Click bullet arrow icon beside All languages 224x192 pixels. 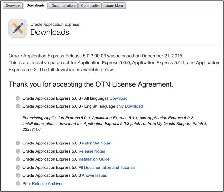pyautogui.click(x=18, y=98)
